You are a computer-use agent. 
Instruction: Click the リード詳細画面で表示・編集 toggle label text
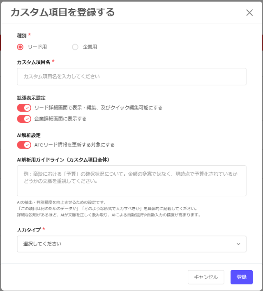pos(98,108)
